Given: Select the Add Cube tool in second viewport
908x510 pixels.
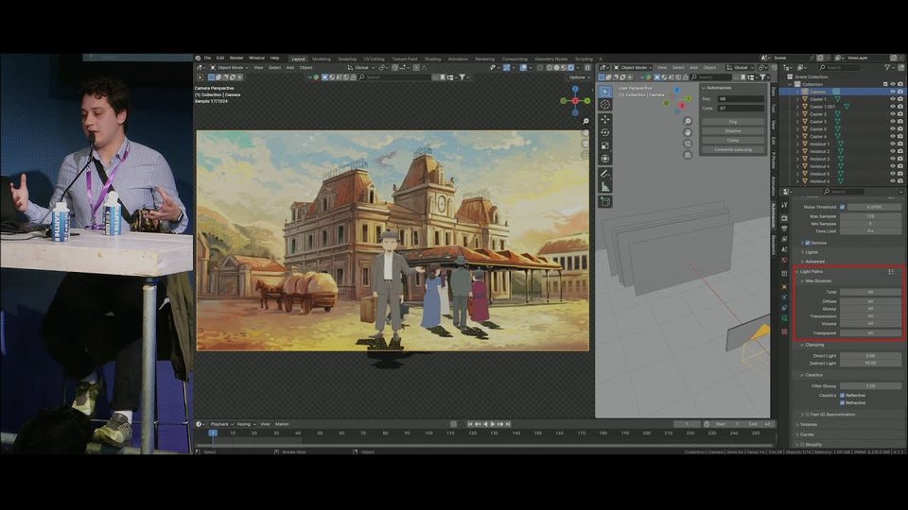Looking at the screenshot, I should coord(605,201).
